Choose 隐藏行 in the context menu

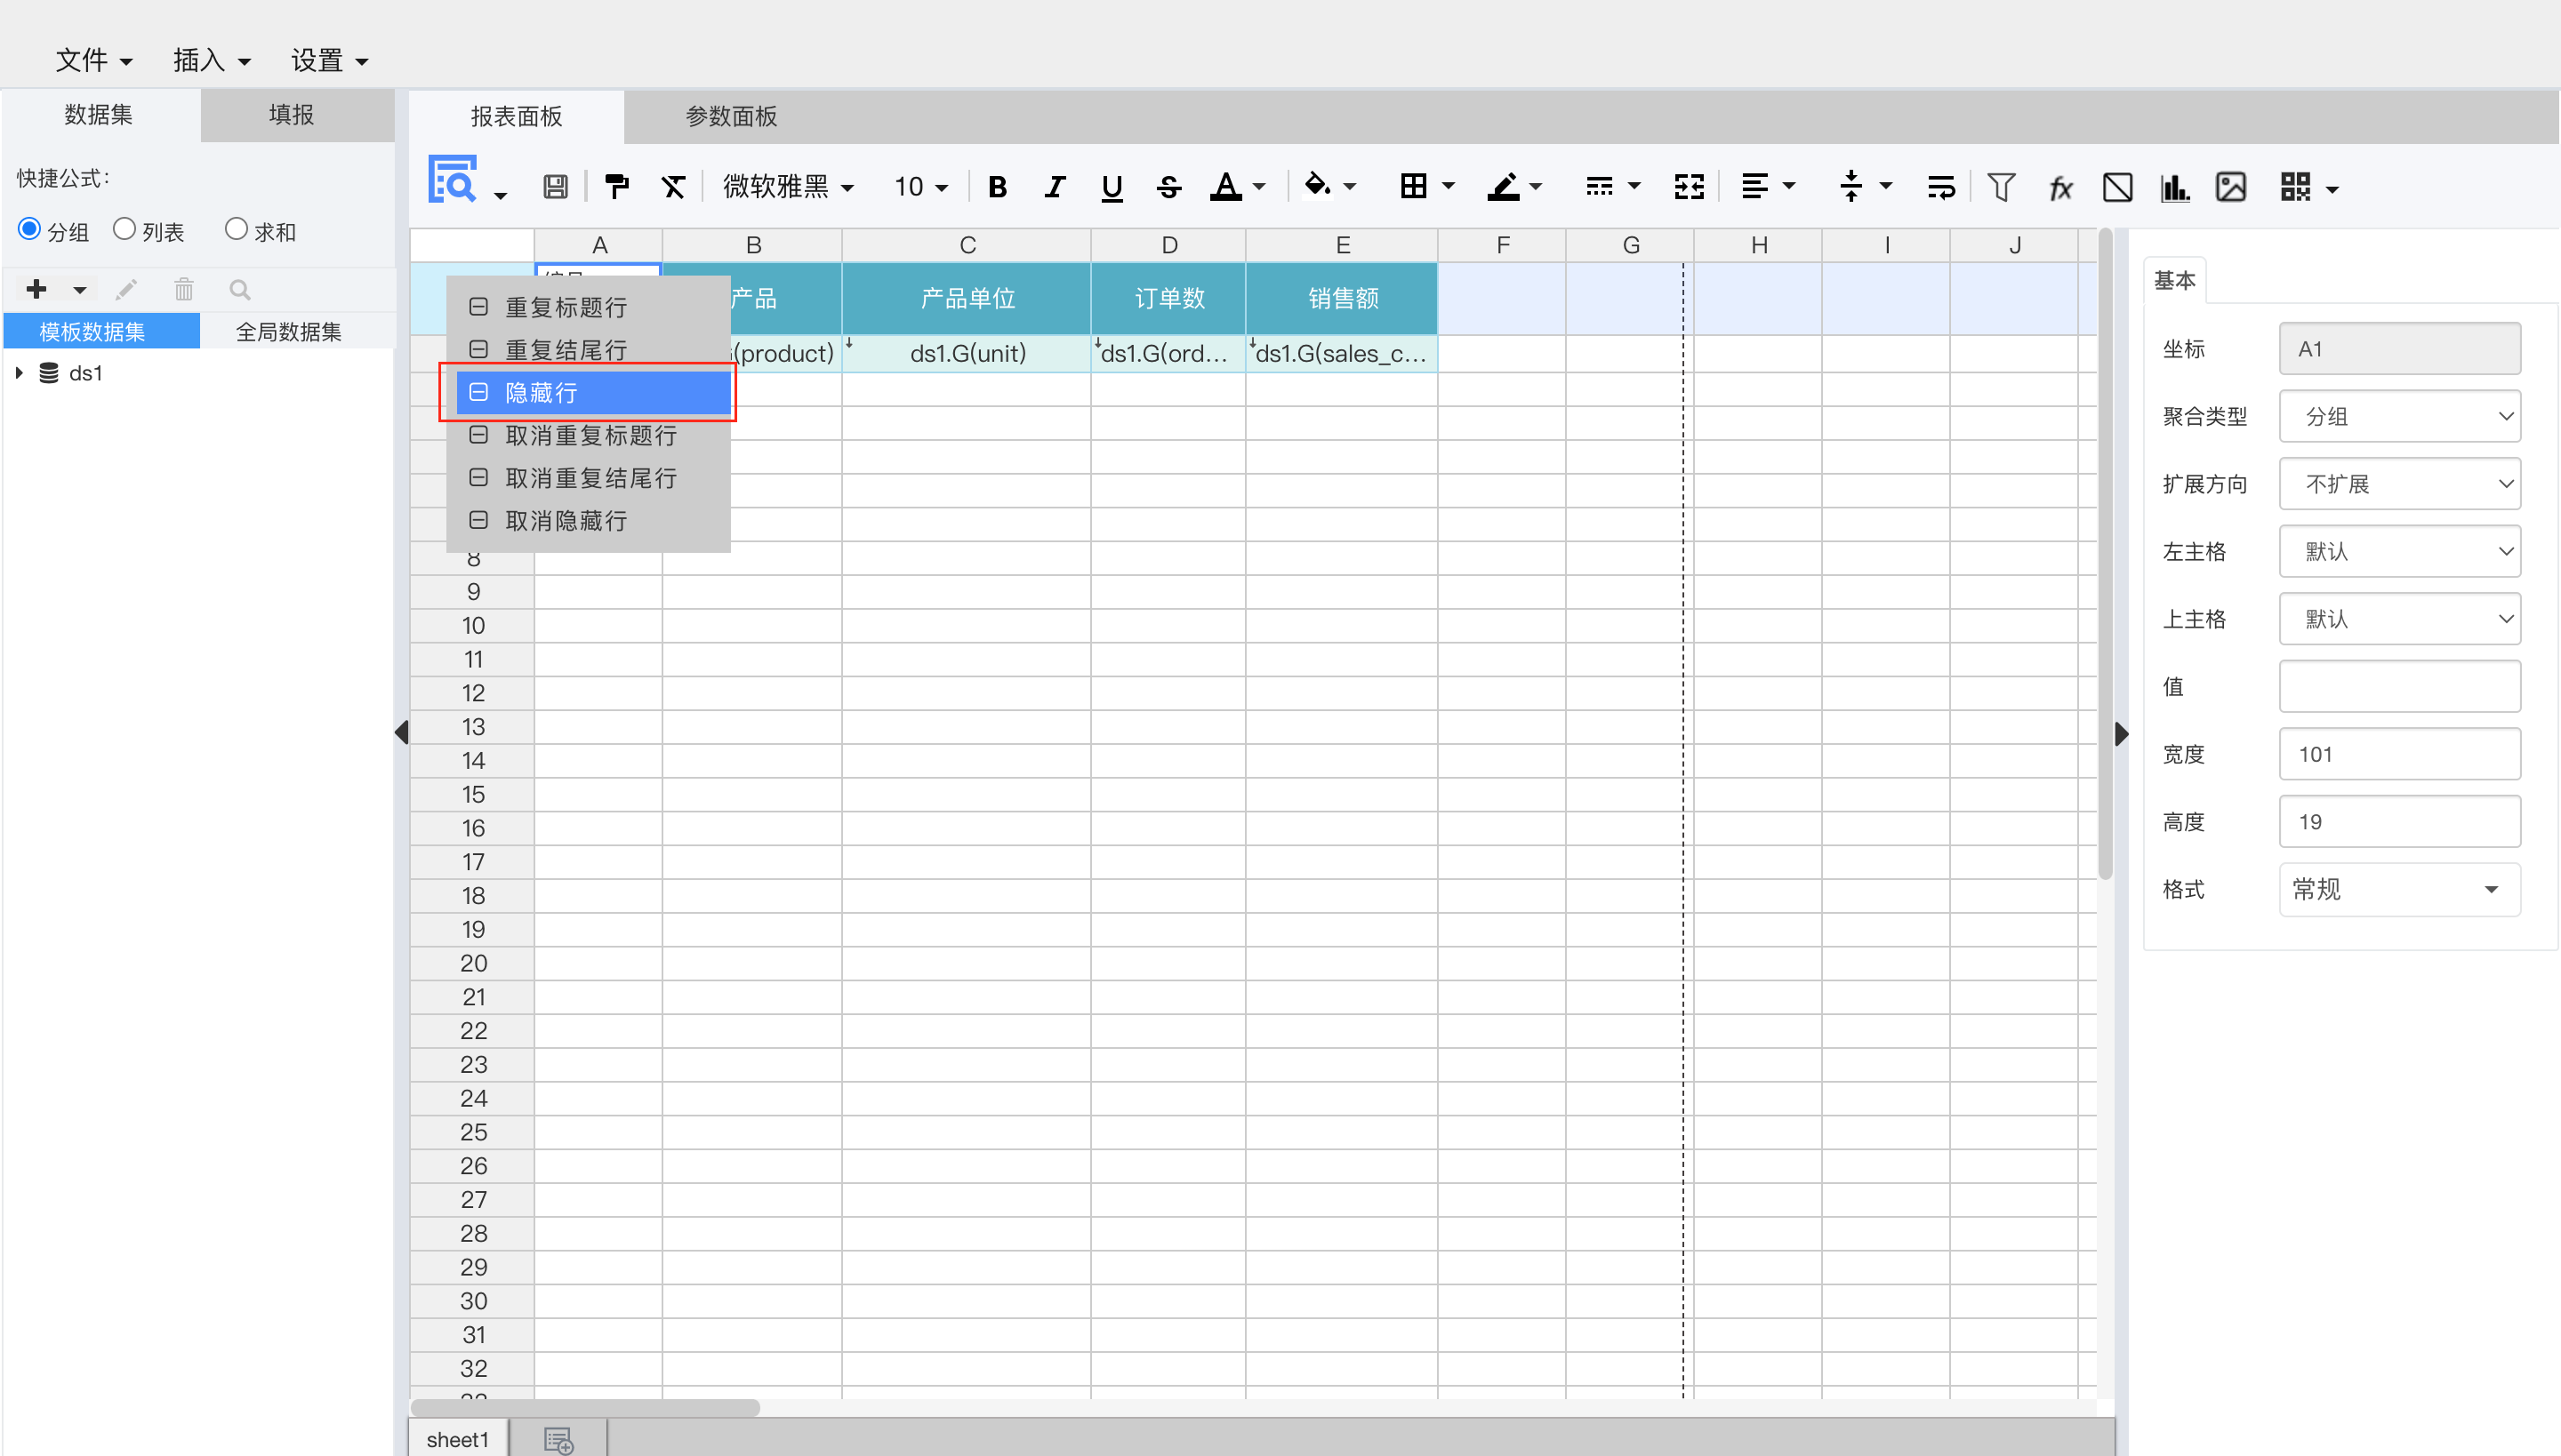(x=593, y=392)
